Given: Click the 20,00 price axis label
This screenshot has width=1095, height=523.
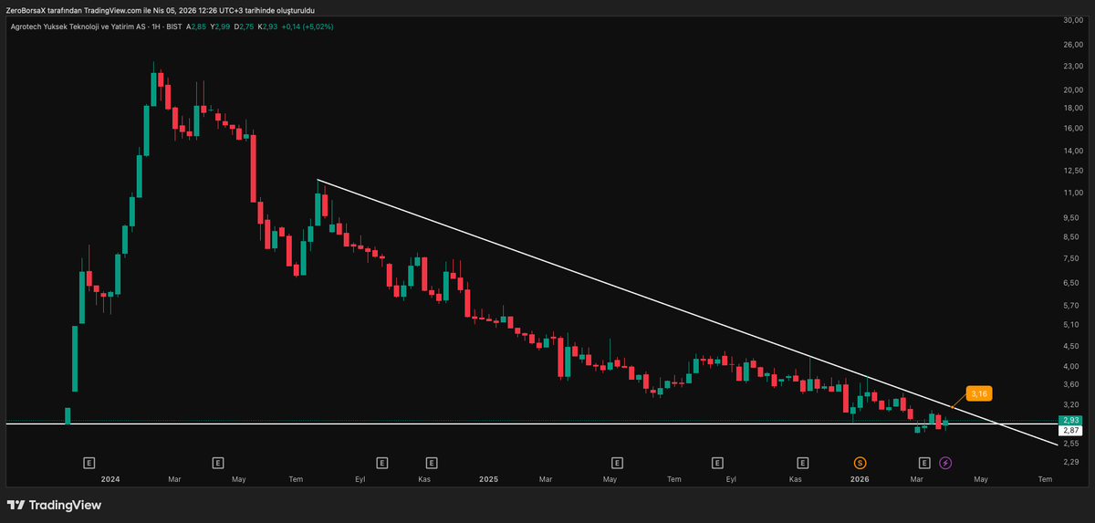Looking at the screenshot, I should [x=1072, y=90].
